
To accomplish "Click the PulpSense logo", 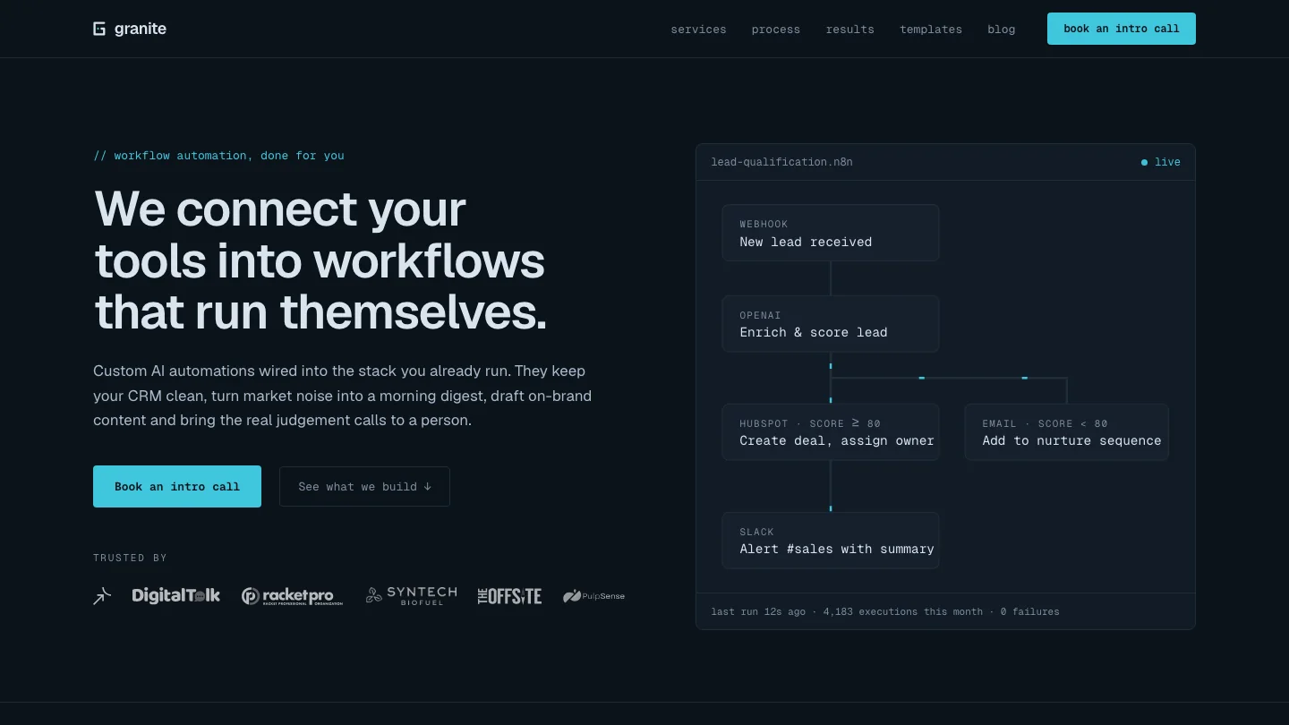I will 594,596.
